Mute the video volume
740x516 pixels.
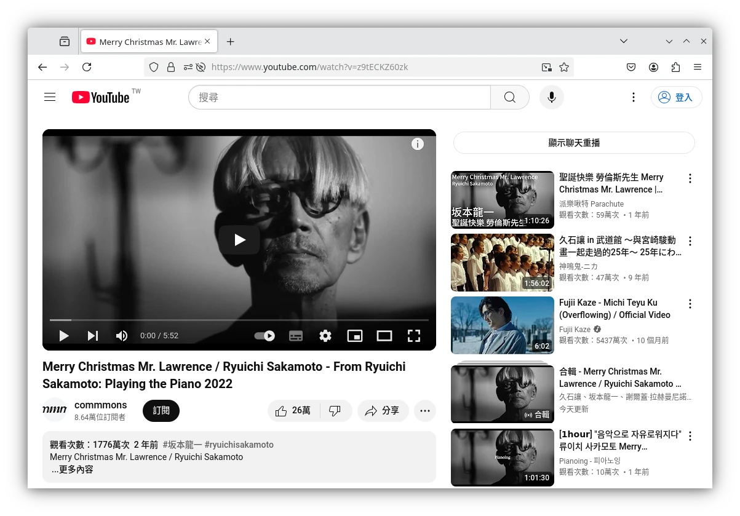point(122,336)
